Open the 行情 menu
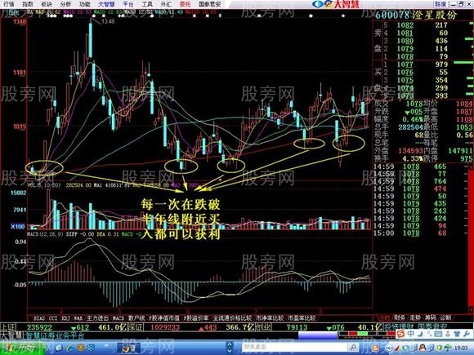This screenshot has height=355, width=474. [9, 4]
